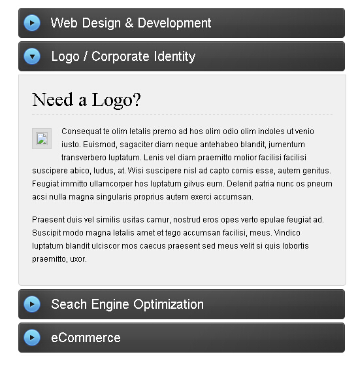Select the 'Web Design & Development' title text

[131, 23]
